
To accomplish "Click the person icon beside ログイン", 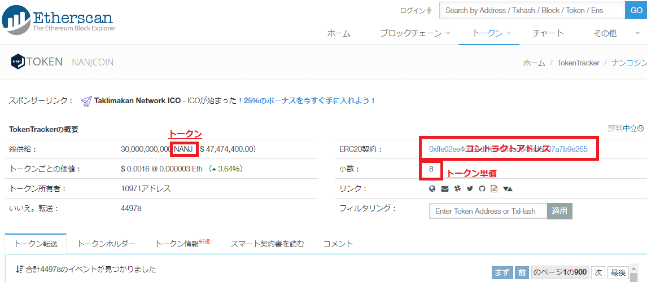I will [x=429, y=11].
